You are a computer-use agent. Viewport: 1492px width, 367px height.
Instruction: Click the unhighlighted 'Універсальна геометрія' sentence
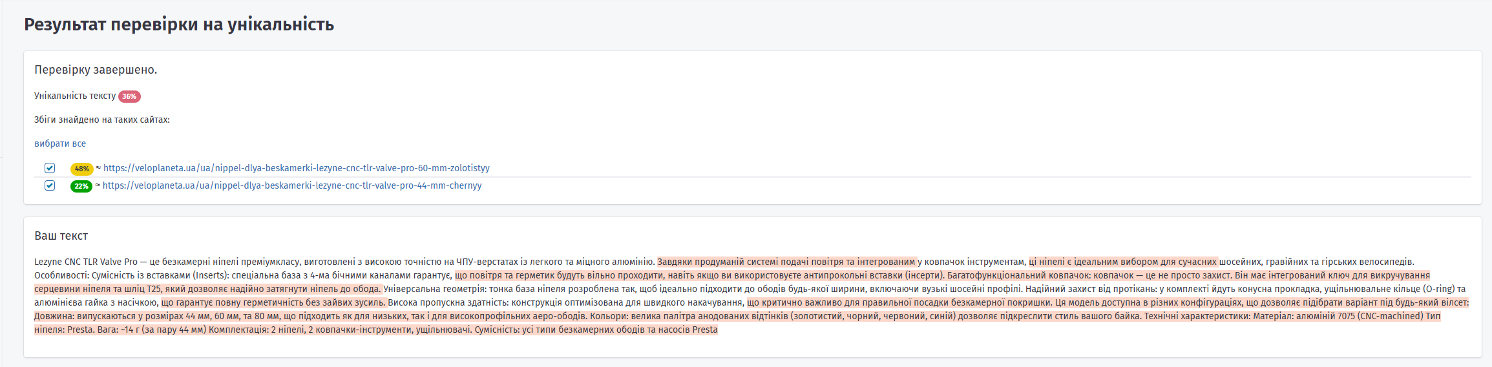click(x=434, y=289)
